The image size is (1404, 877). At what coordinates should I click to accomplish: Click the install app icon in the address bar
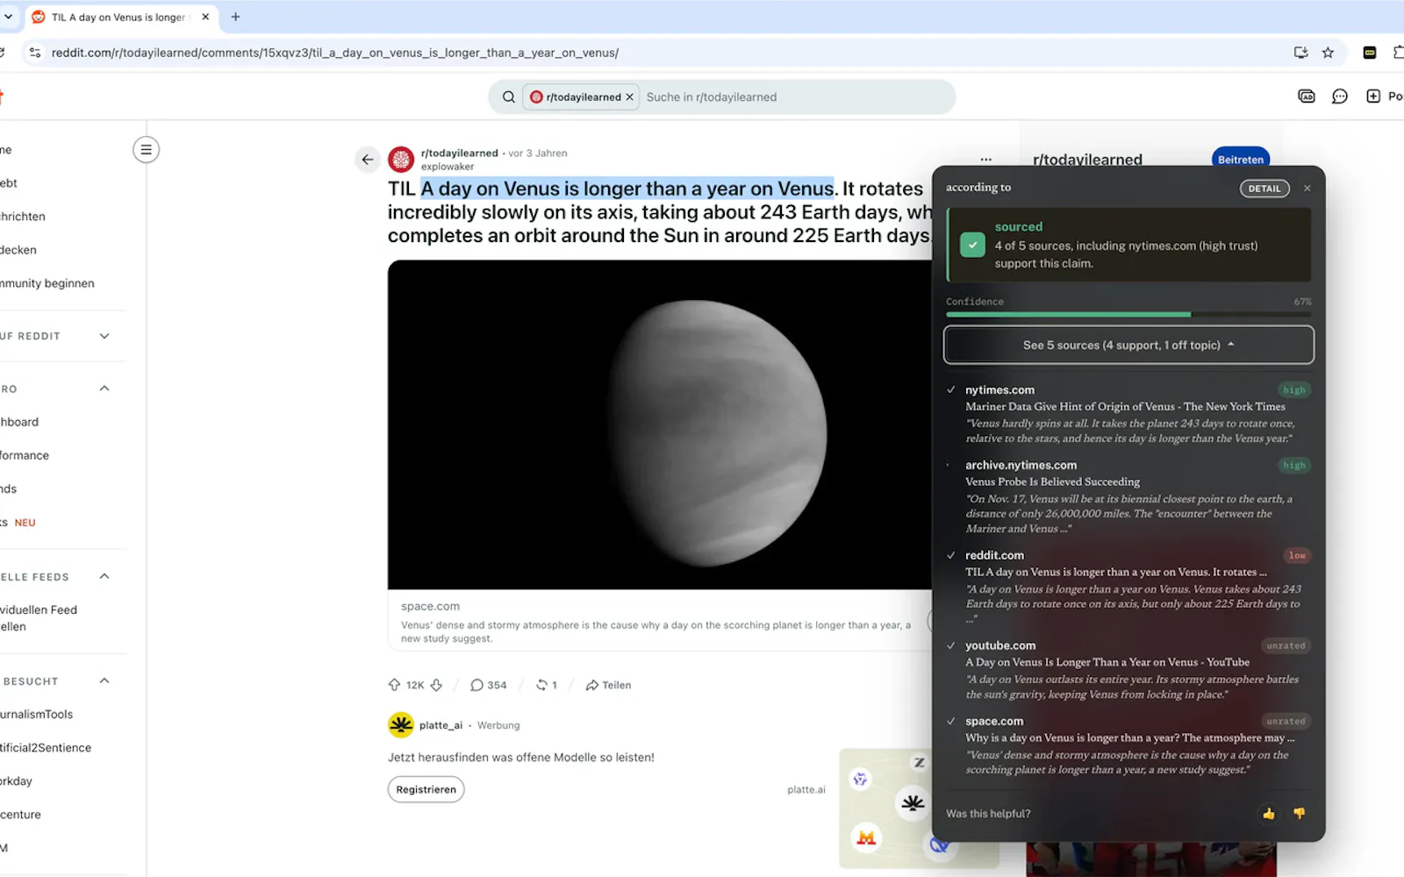(1300, 53)
